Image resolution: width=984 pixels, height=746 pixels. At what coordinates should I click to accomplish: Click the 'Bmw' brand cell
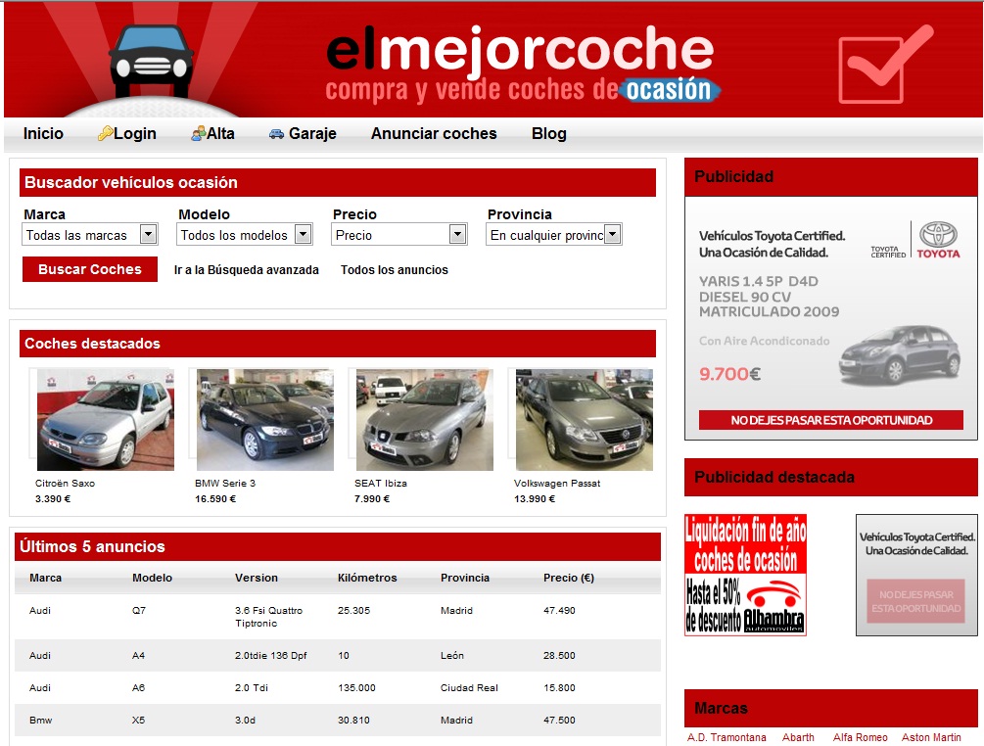[x=41, y=721]
